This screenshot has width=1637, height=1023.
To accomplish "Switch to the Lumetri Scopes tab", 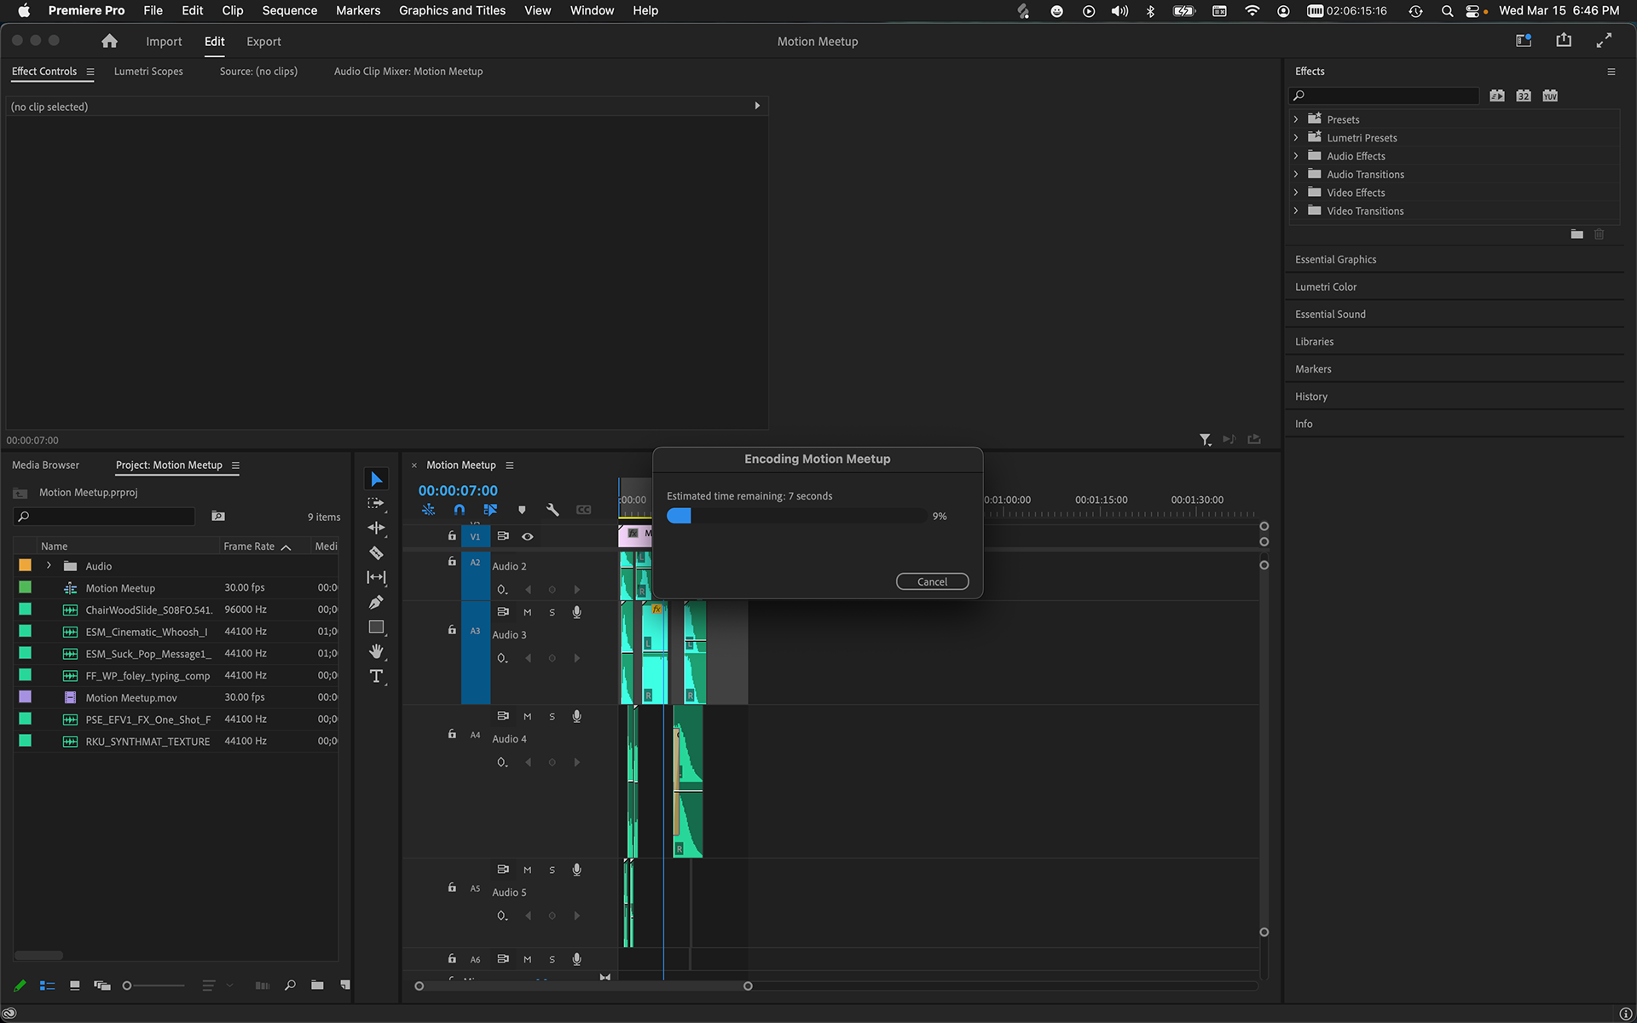I will 148,72.
